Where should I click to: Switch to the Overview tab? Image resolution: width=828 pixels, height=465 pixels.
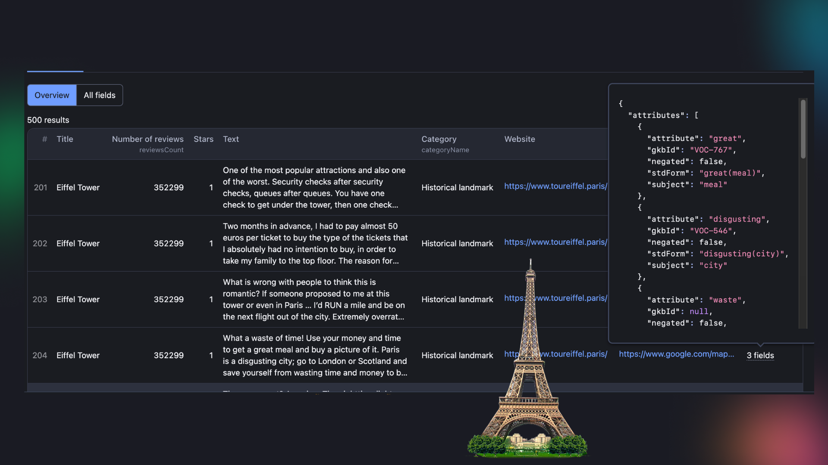[x=52, y=95]
